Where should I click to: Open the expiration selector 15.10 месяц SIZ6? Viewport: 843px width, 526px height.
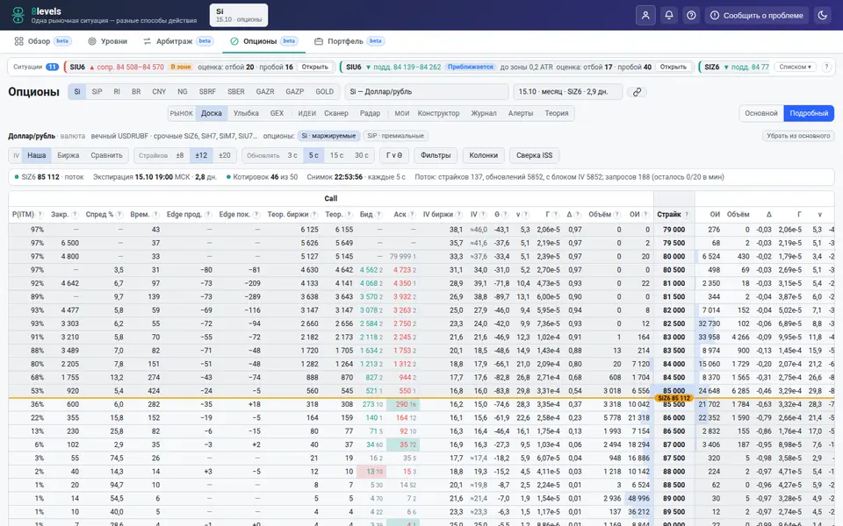click(568, 92)
